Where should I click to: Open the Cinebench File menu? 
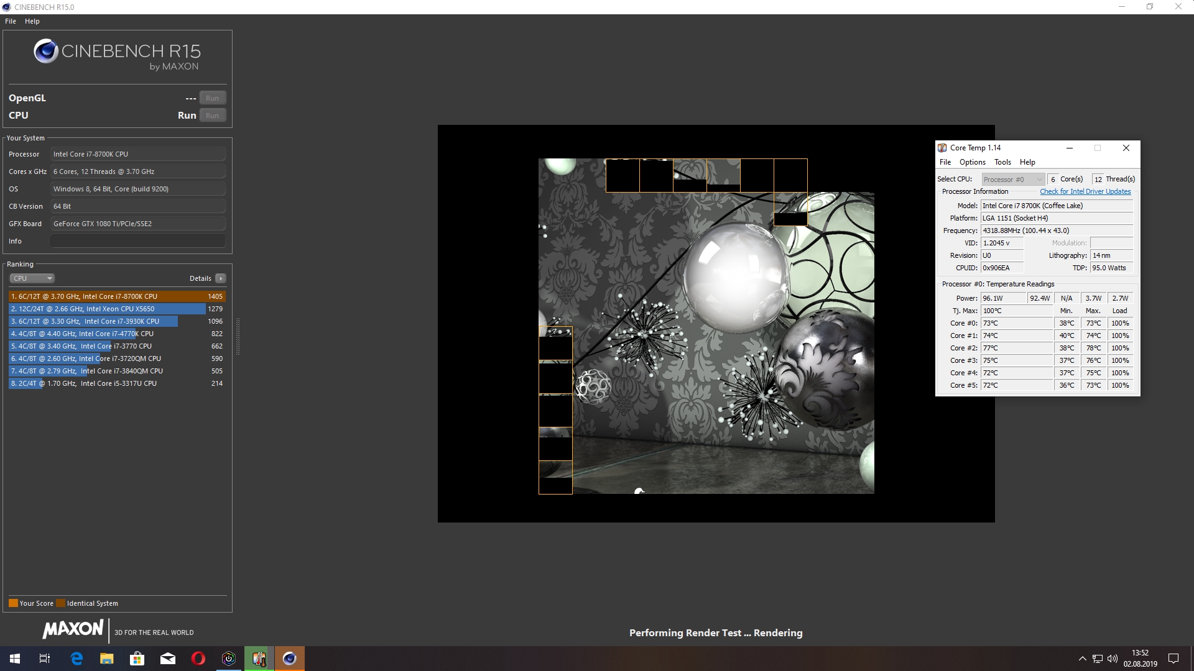11,21
